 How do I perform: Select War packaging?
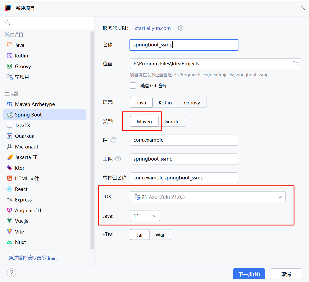(160, 235)
